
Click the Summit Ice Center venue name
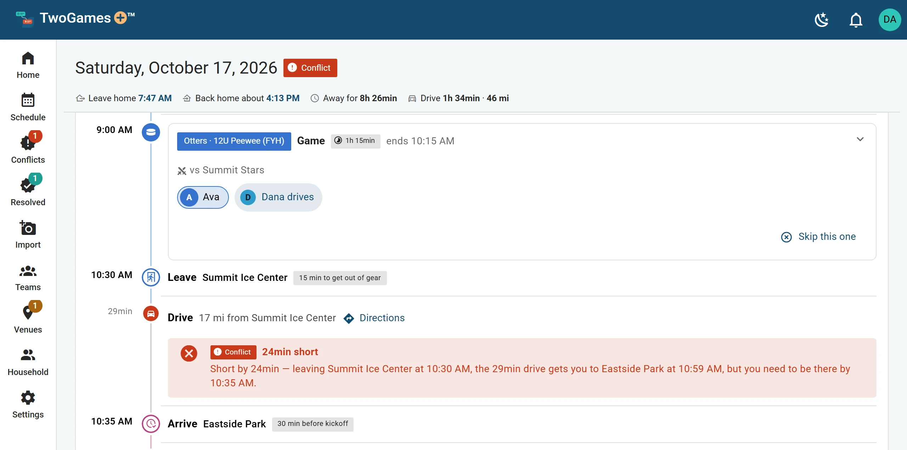[x=245, y=278]
